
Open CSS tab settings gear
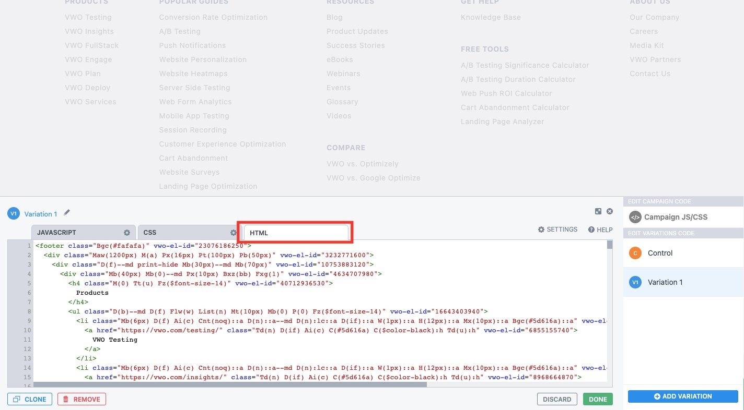pyautogui.click(x=234, y=233)
